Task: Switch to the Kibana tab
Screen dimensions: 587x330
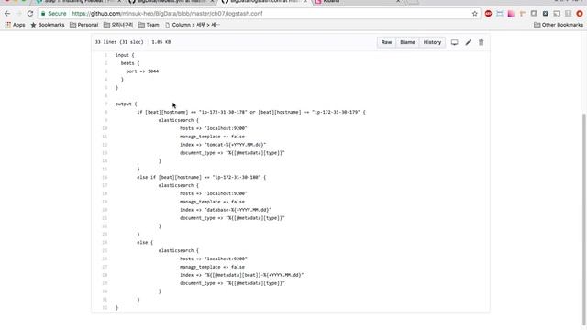Action: pyautogui.click(x=357, y=2)
